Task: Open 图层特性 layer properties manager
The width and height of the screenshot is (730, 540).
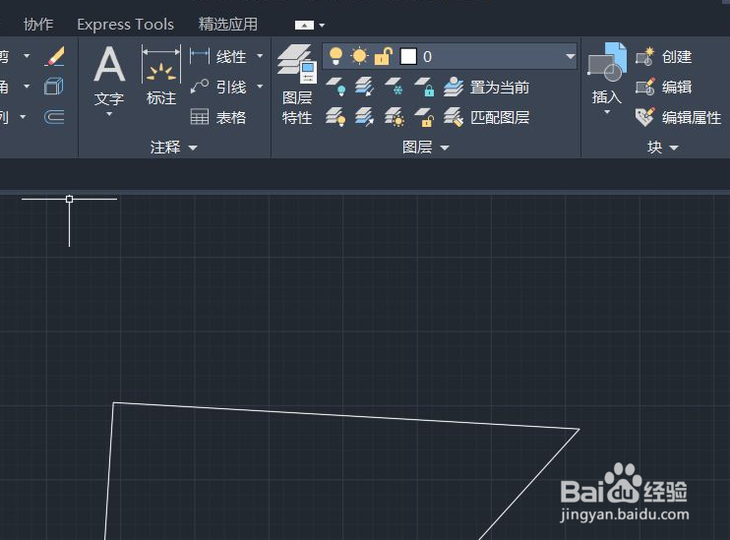Action: (297, 85)
